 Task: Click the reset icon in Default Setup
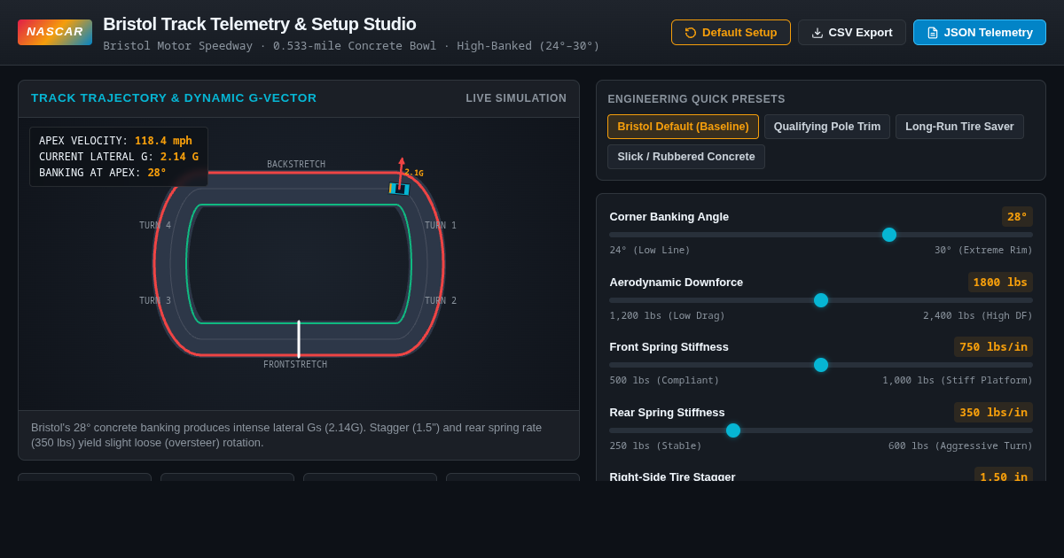click(691, 33)
